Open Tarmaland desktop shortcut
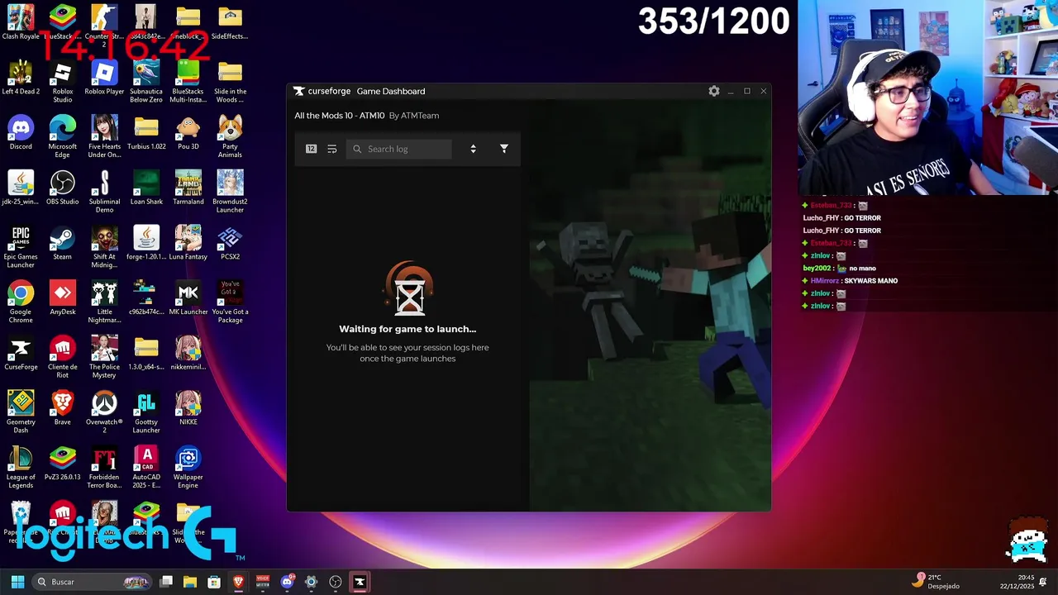The height and width of the screenshot is (595, 1058). [x=188, y=188]
